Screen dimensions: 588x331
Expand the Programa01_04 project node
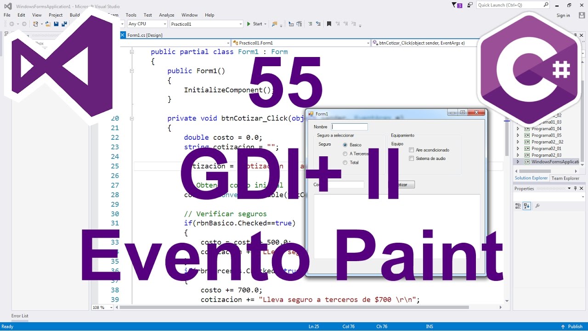[x=518, y=129]
